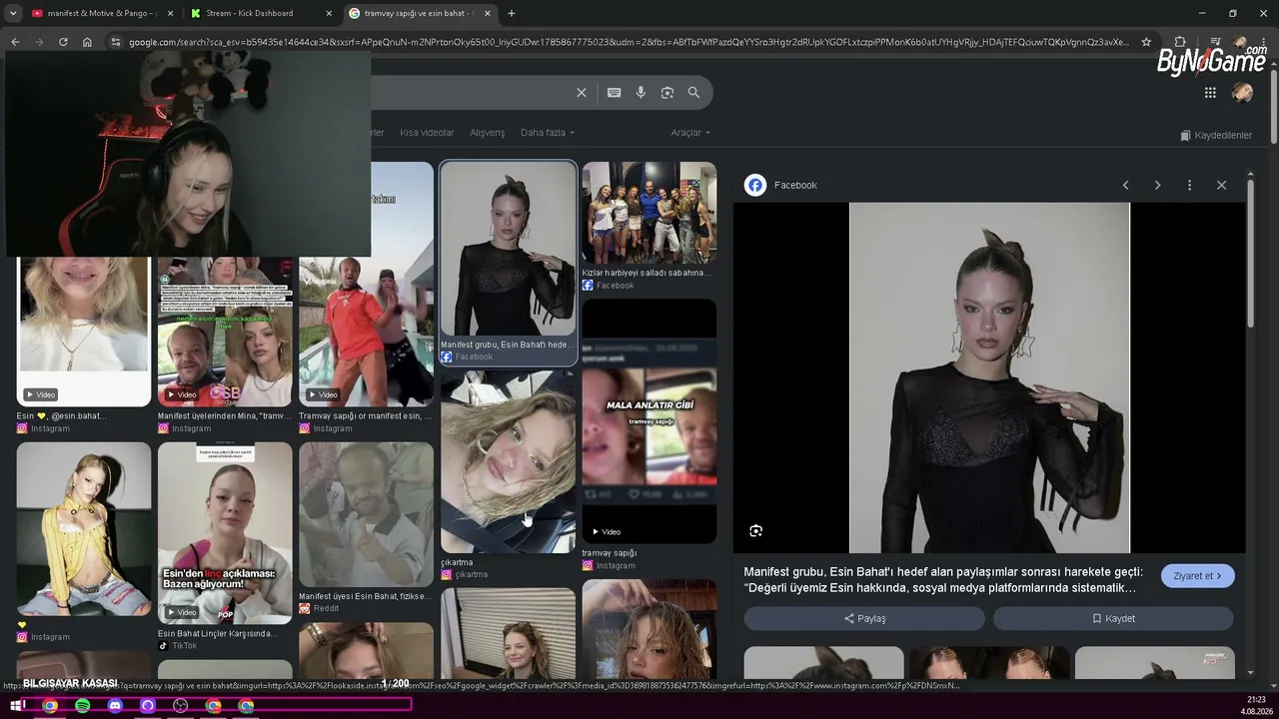This screenshot has width=1279, height=719.
Task: Show the previous image in preview panel
Action: [1125, 185]
